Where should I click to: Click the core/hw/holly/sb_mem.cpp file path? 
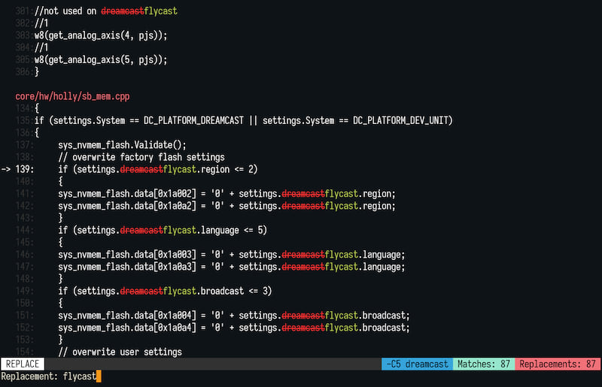(x=72, y=96)
